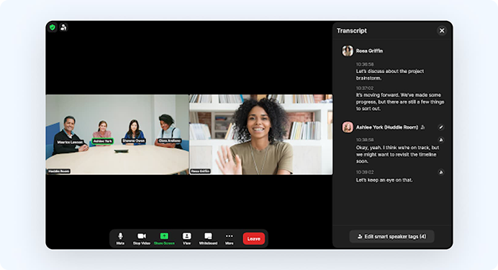Select the Huddle Room video tile
498x270 pixels.
click(117, 135)
